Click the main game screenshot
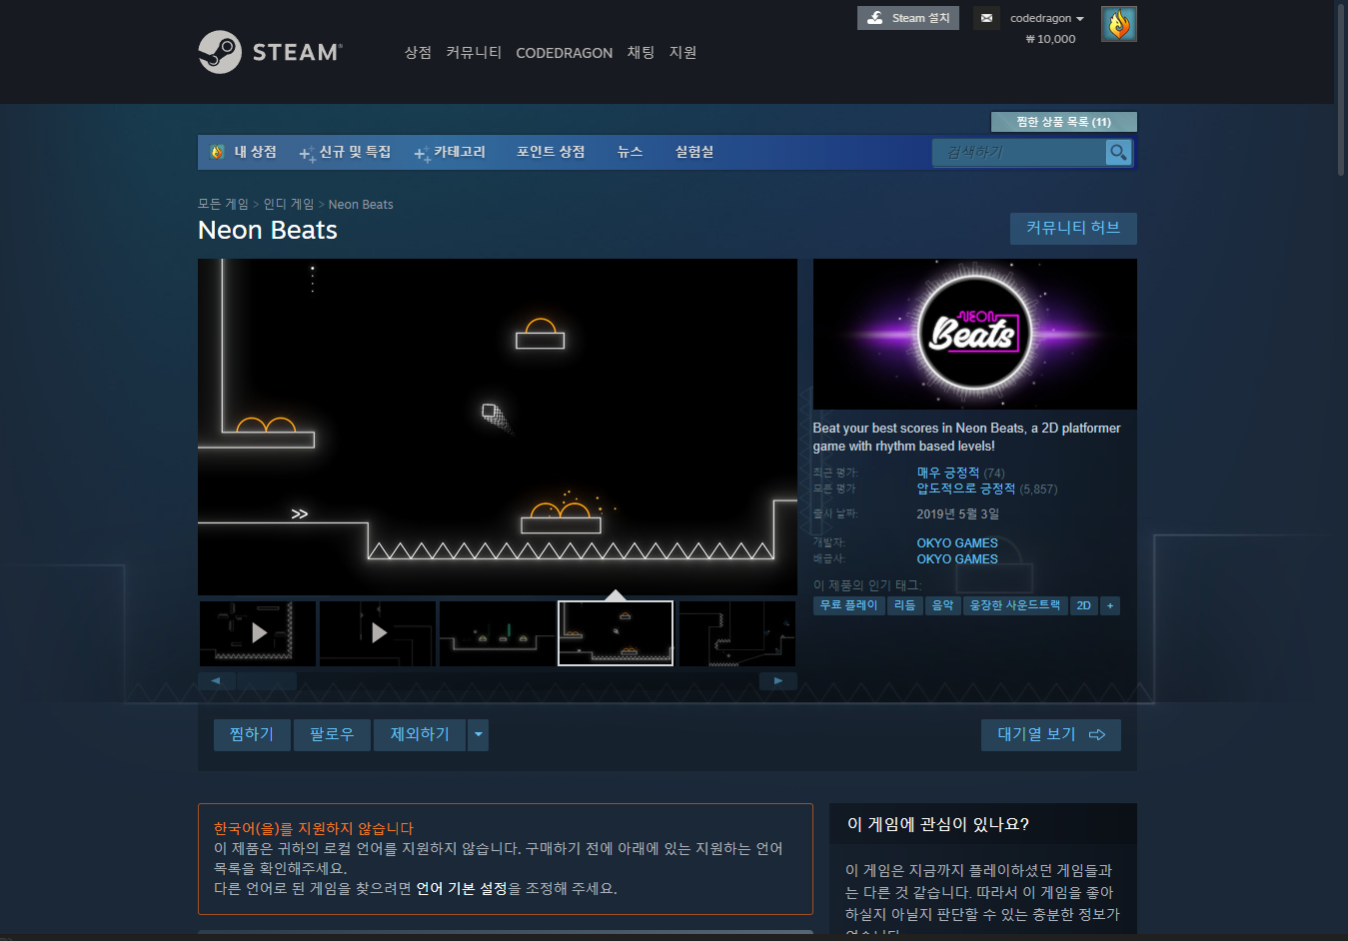 498,428
